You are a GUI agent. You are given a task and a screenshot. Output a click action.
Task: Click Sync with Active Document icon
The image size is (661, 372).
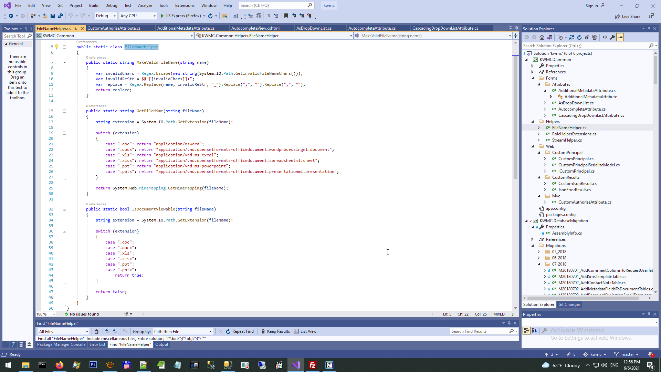[572, 37]
